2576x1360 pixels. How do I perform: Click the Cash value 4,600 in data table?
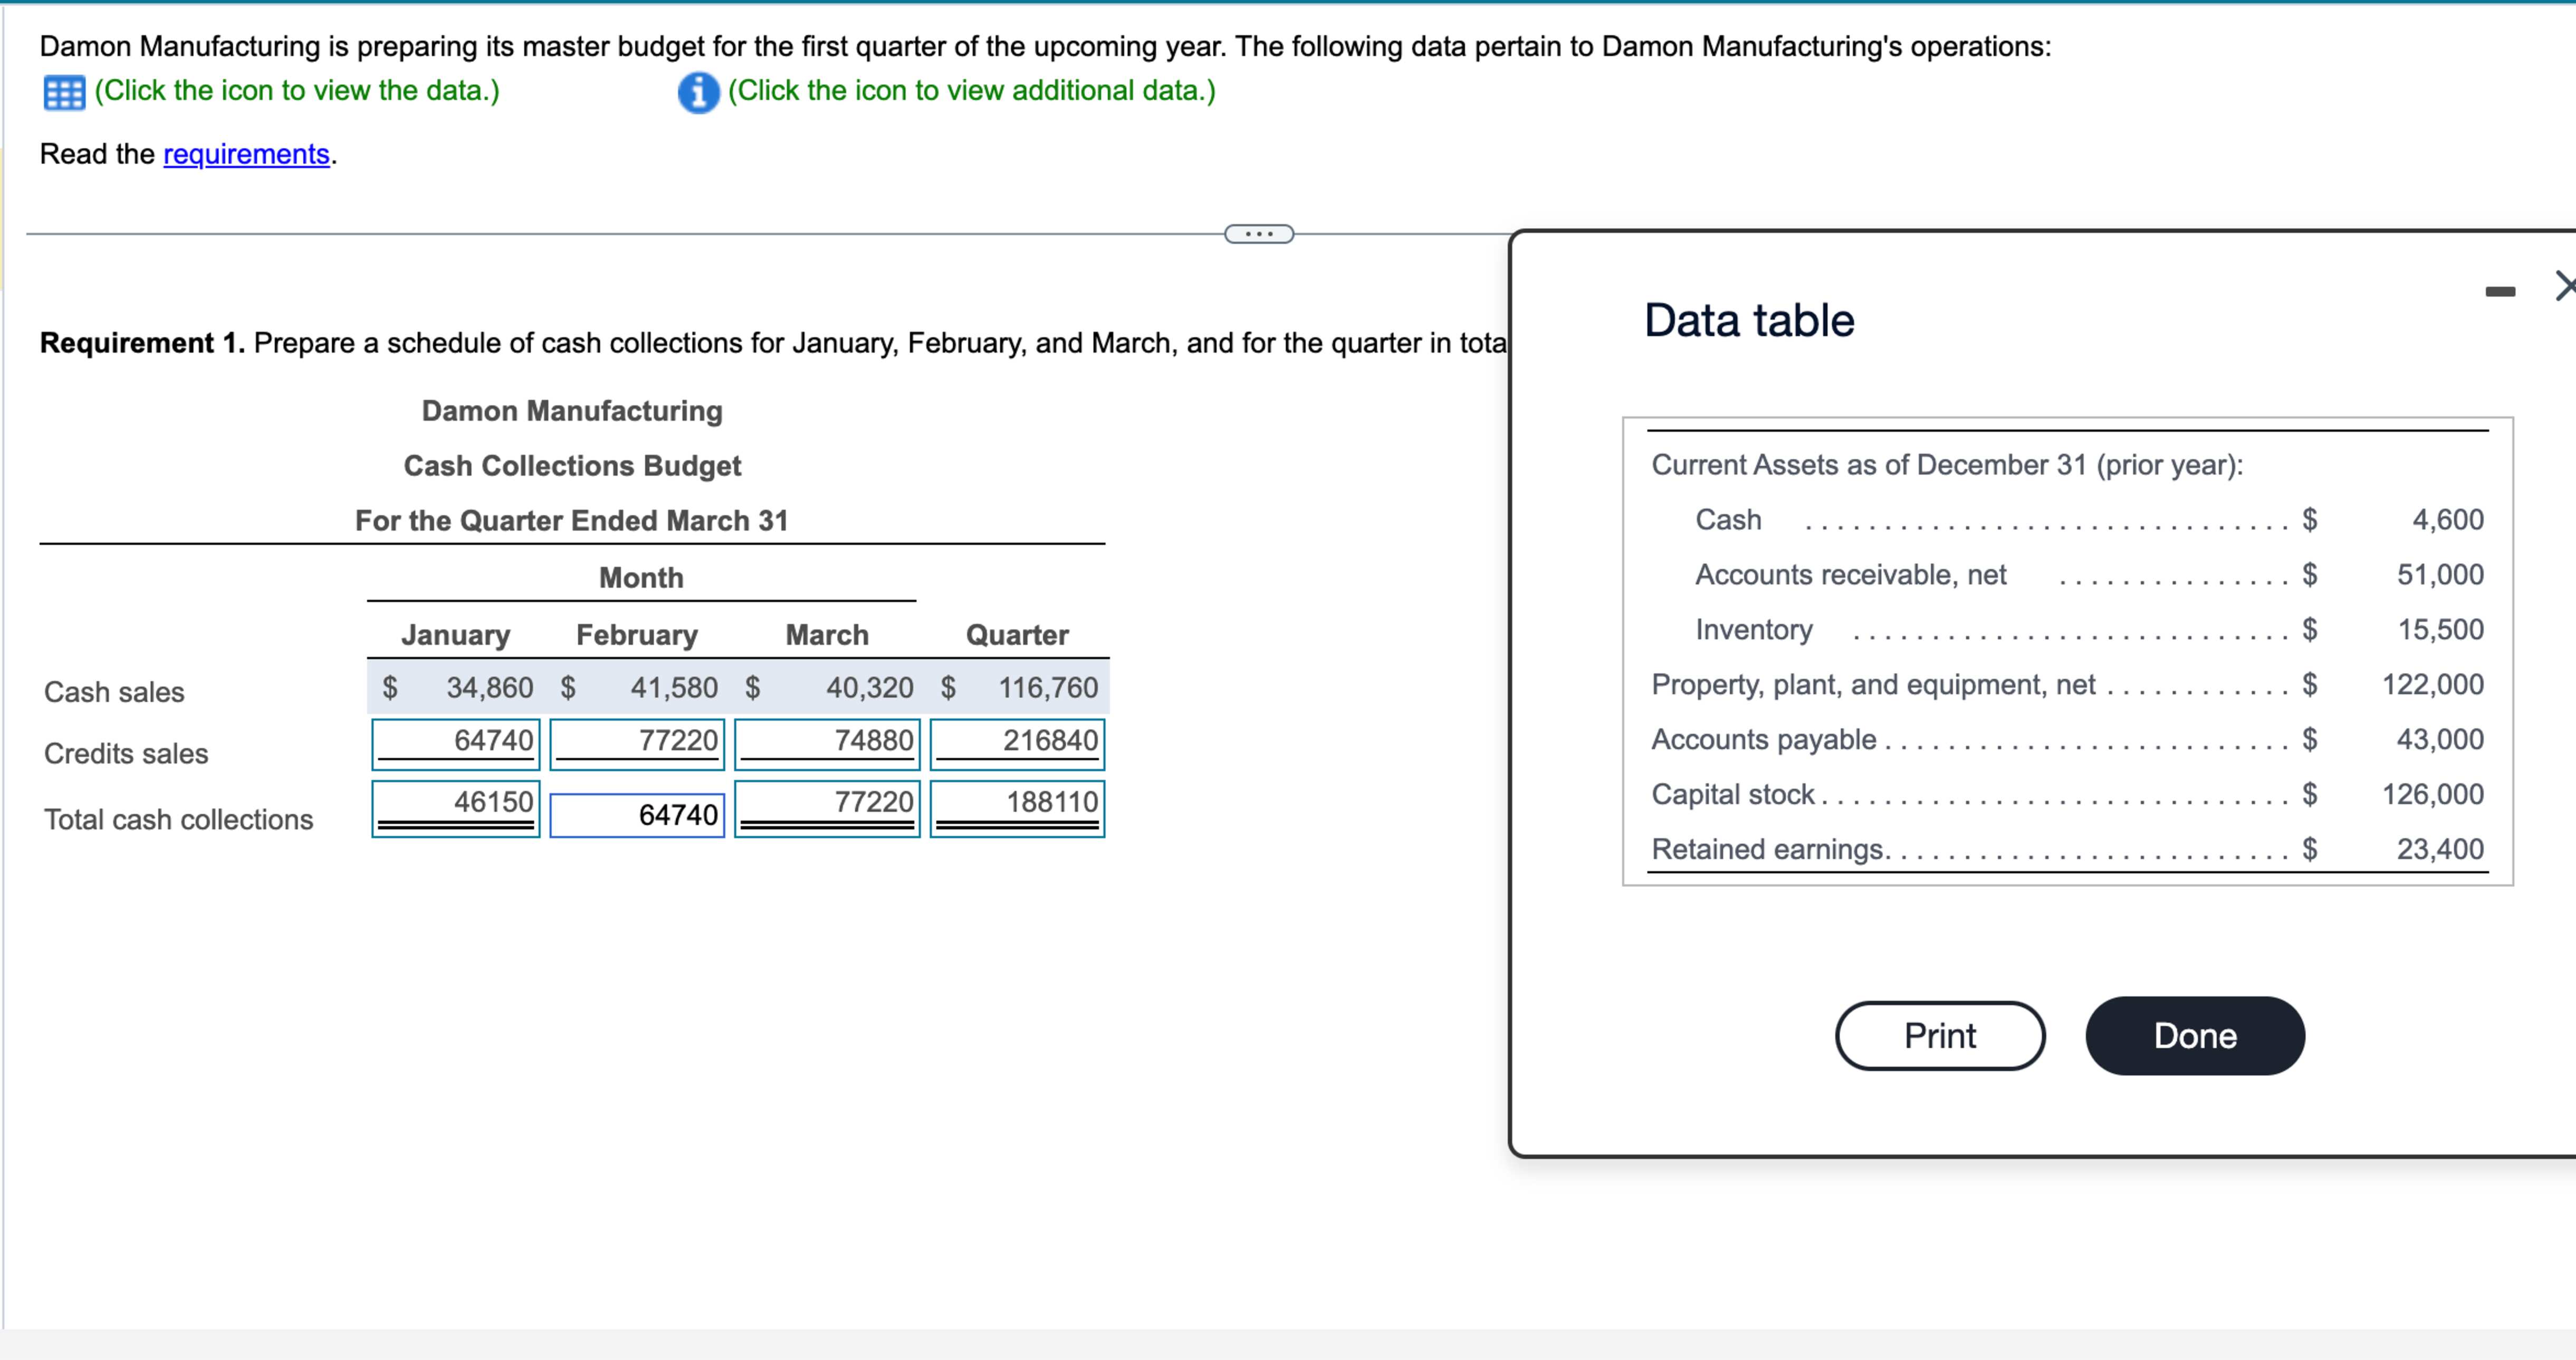(2448, 519)
